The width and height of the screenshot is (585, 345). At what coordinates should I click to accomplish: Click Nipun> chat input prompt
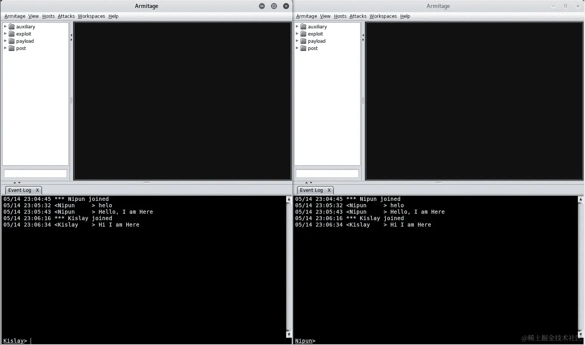(x=305, y=341)
